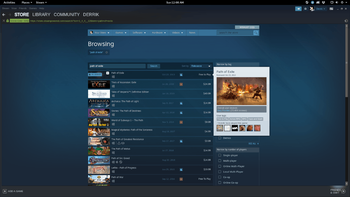Open the Help menu

[41, 8]
